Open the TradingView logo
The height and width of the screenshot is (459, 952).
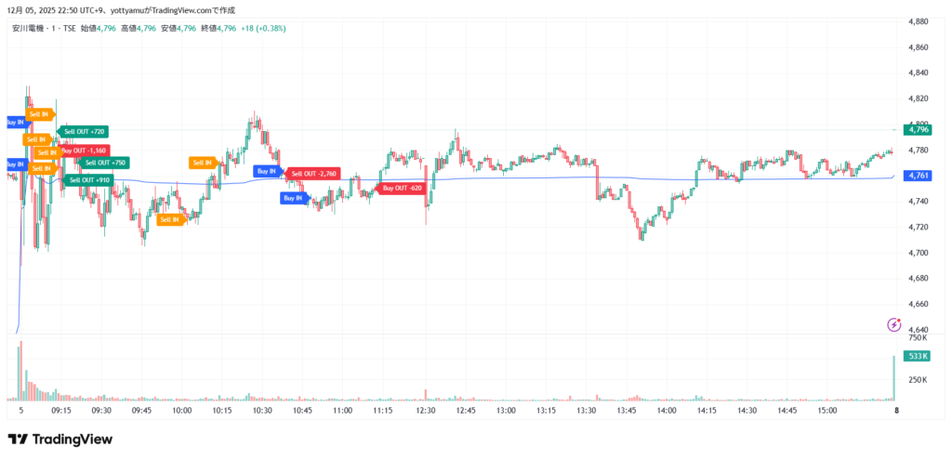click(59, 439)
